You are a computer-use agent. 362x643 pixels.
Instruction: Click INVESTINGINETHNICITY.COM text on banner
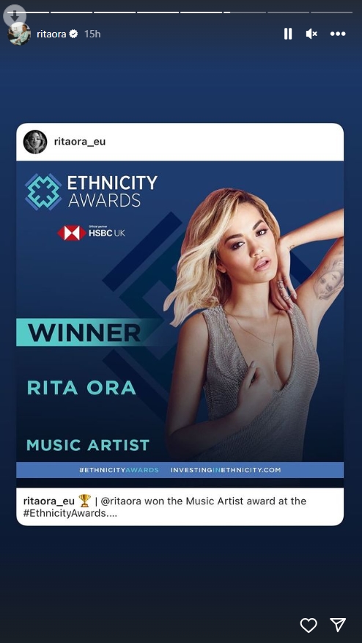(226, 470)
